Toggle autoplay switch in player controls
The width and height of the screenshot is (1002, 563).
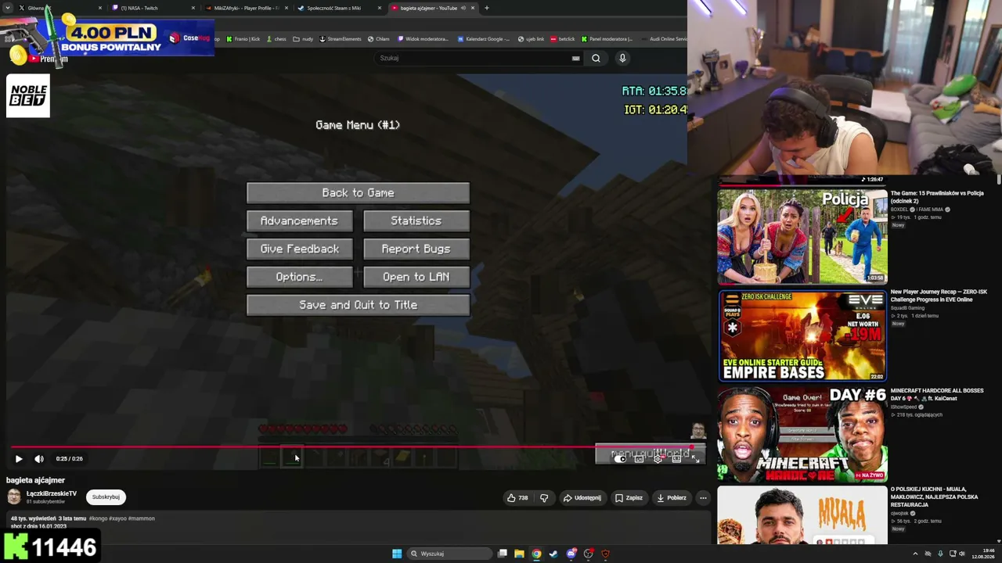pyautogui.click(x=620, y=459)
